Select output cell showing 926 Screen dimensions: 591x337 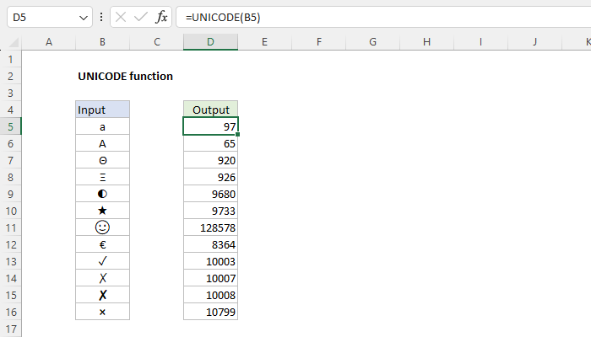[x=211, y=177]
